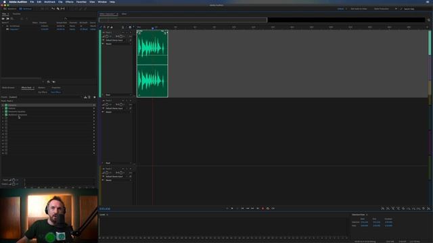Click the Zoom In Amplitude icon

(x=382, y=209)
